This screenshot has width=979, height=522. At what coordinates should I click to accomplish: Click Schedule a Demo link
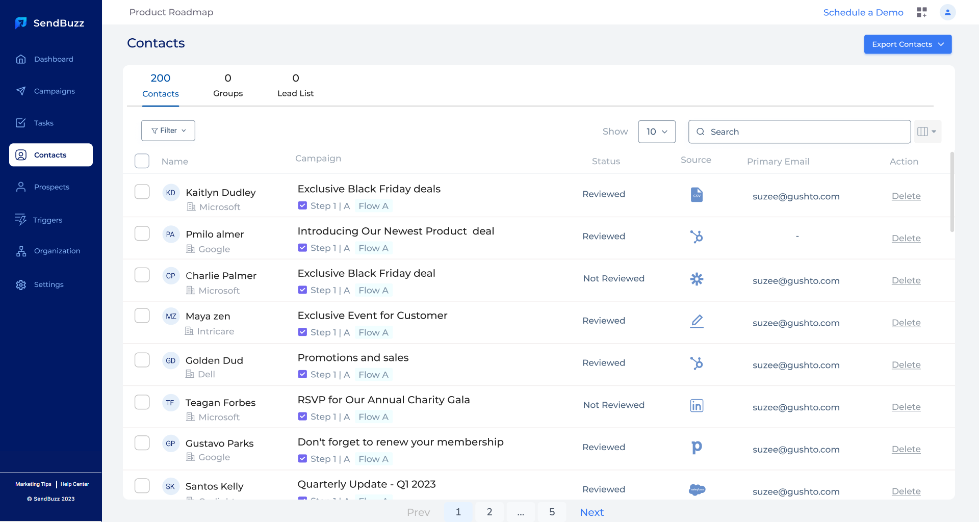(x=863, y=12)
